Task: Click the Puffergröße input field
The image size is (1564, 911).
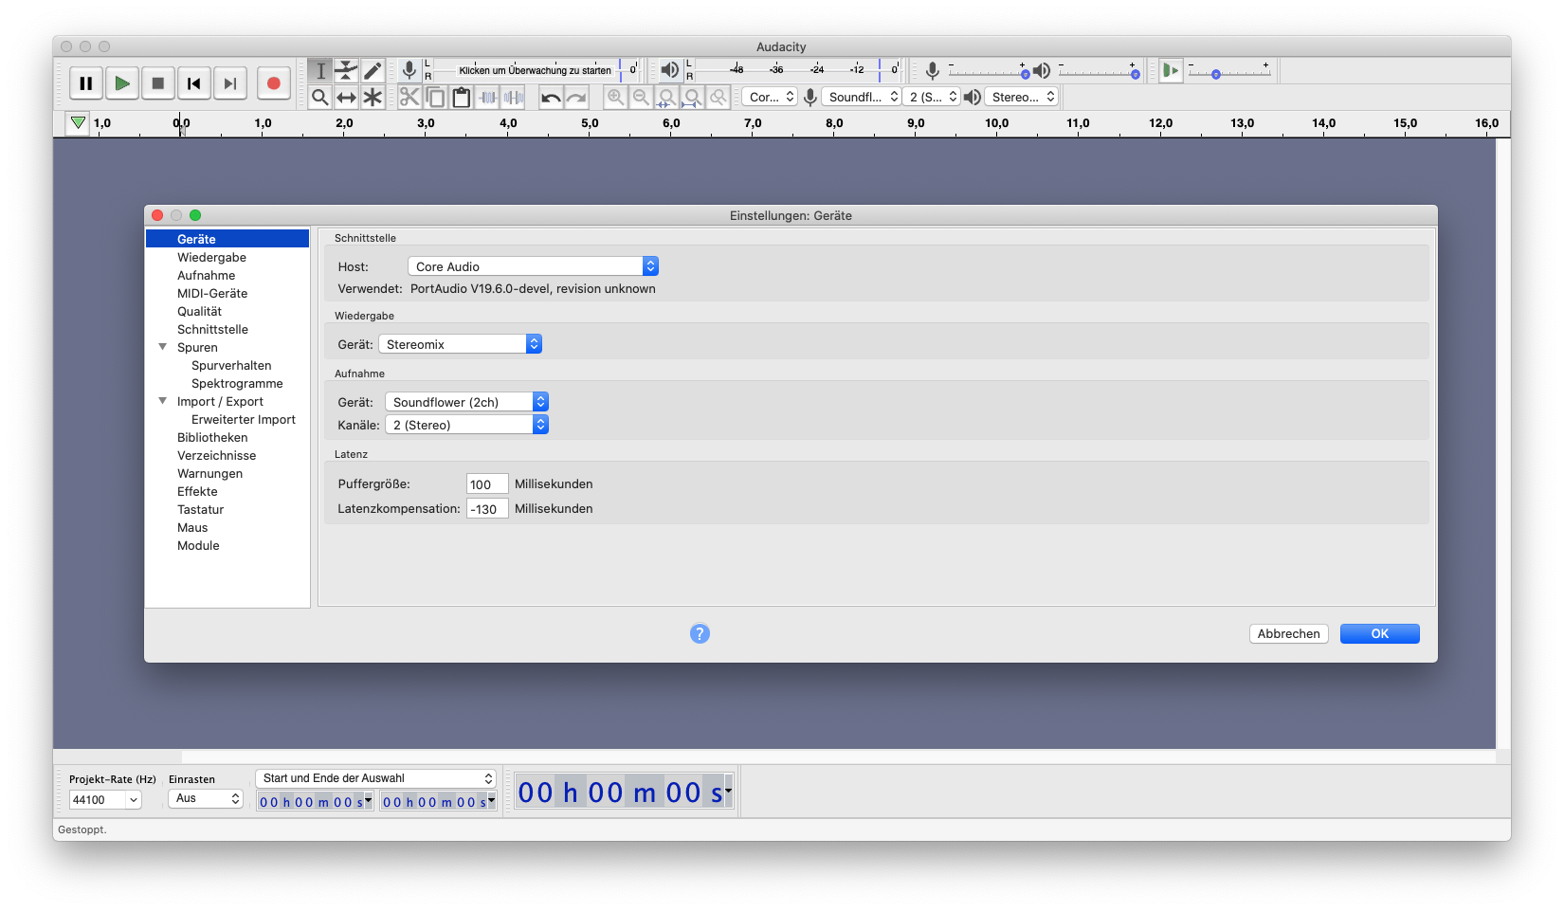Action: (487, 484)
